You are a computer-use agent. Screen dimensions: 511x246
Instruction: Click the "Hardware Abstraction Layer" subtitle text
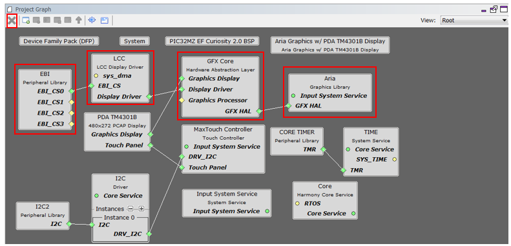click(220, 70)
